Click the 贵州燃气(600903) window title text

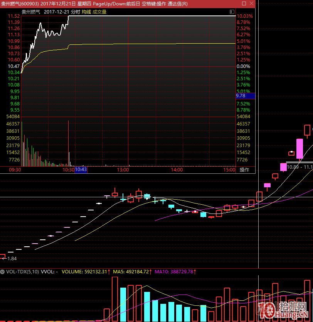click(x=20, y=3)
